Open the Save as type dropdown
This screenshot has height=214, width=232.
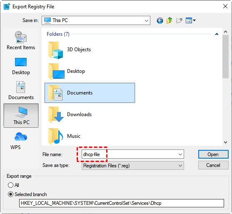(133, 166)
